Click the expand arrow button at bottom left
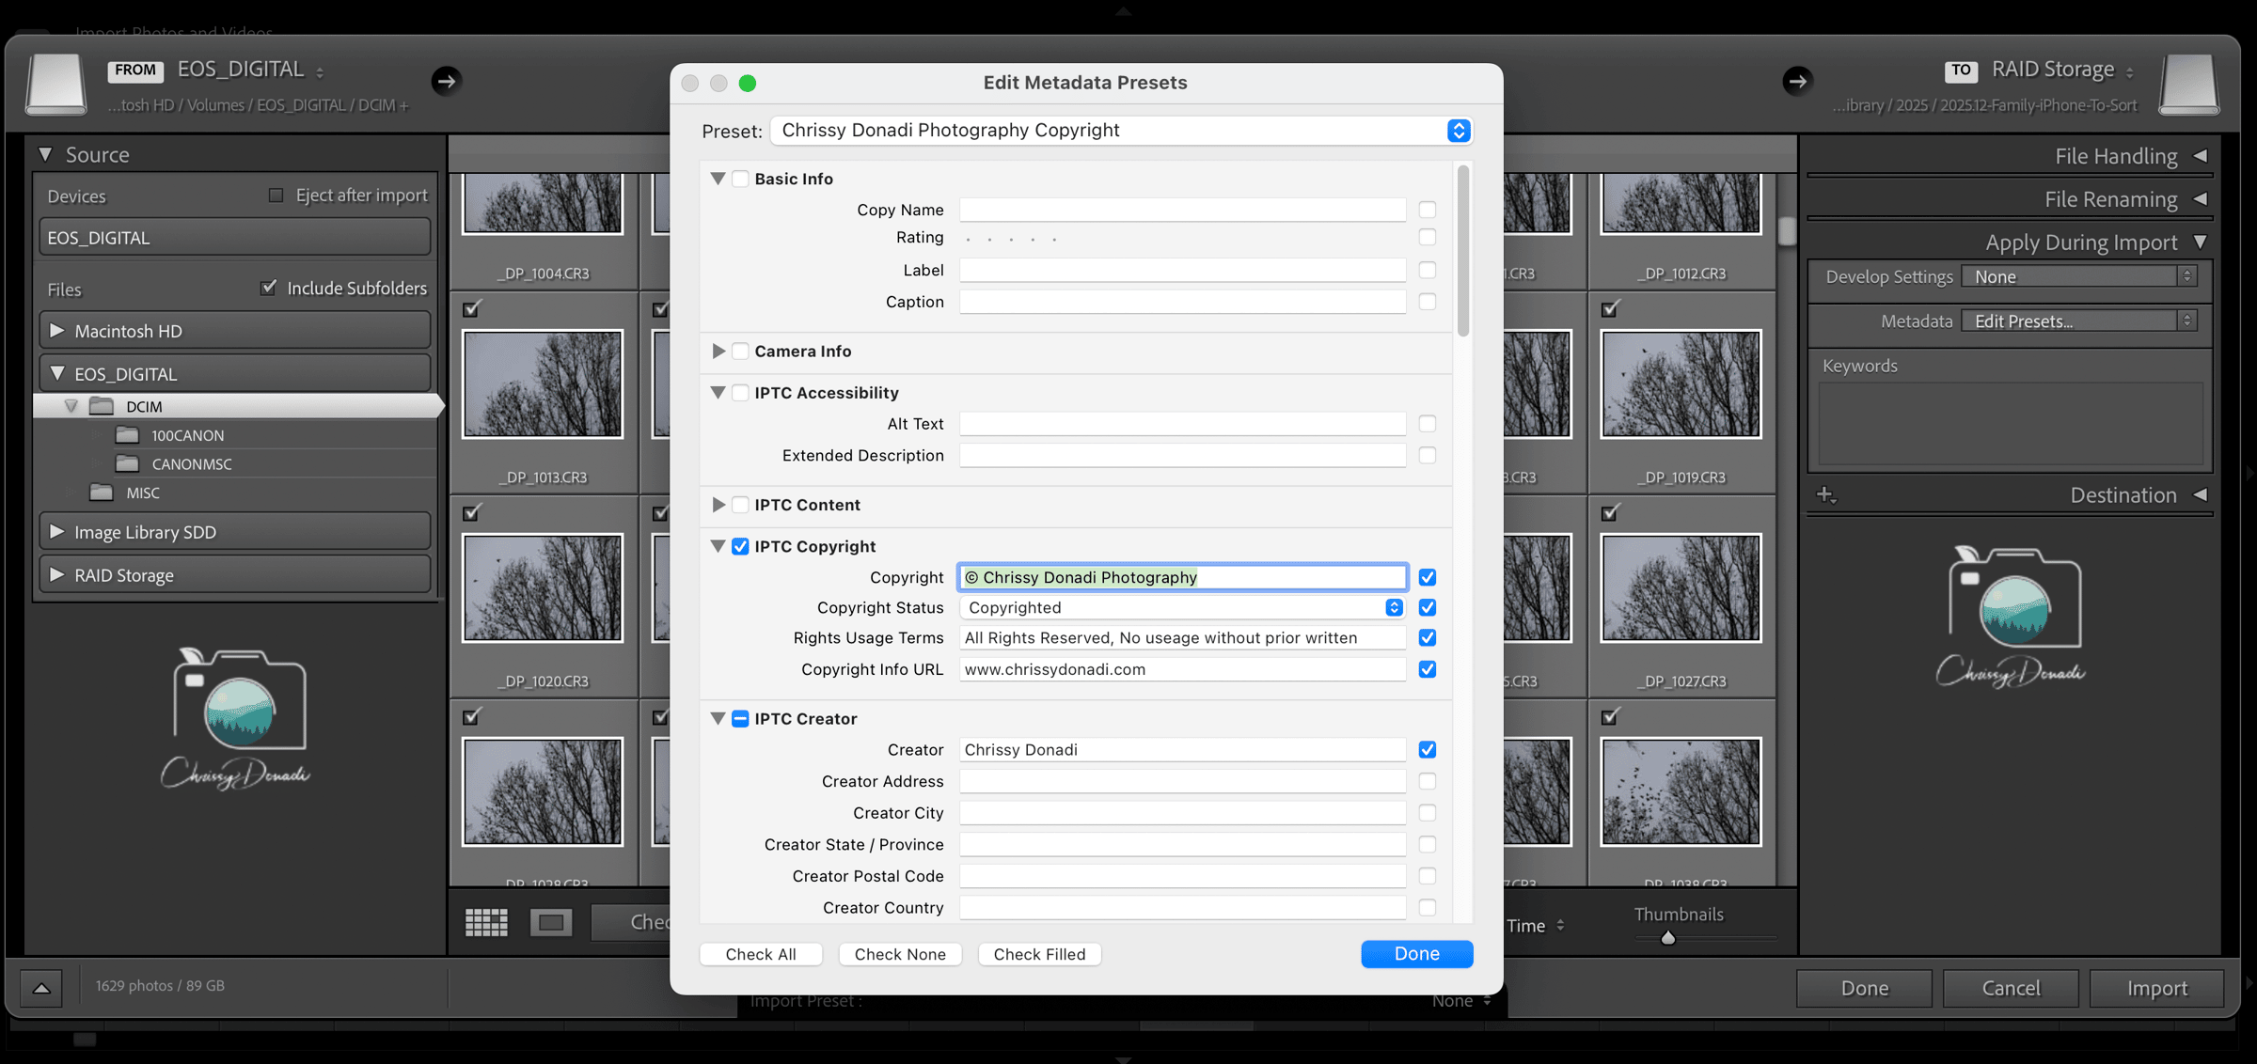Viewport: 2257px width, 1064px height. (41, 988)
